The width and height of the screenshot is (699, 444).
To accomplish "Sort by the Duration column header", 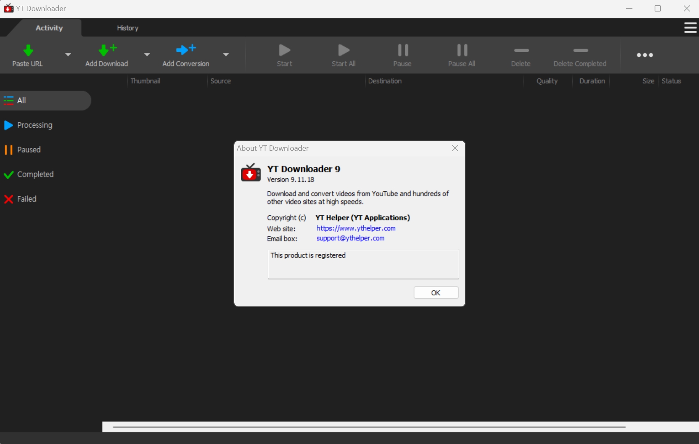I will 592,81.
